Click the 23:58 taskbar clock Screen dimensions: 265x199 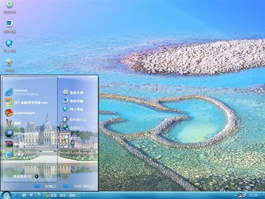pos(253,195)
